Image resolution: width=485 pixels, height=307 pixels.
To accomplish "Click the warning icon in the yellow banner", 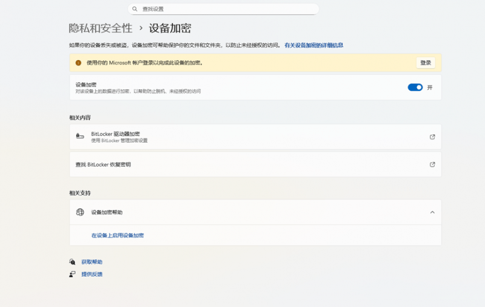I will coord(78,62).
